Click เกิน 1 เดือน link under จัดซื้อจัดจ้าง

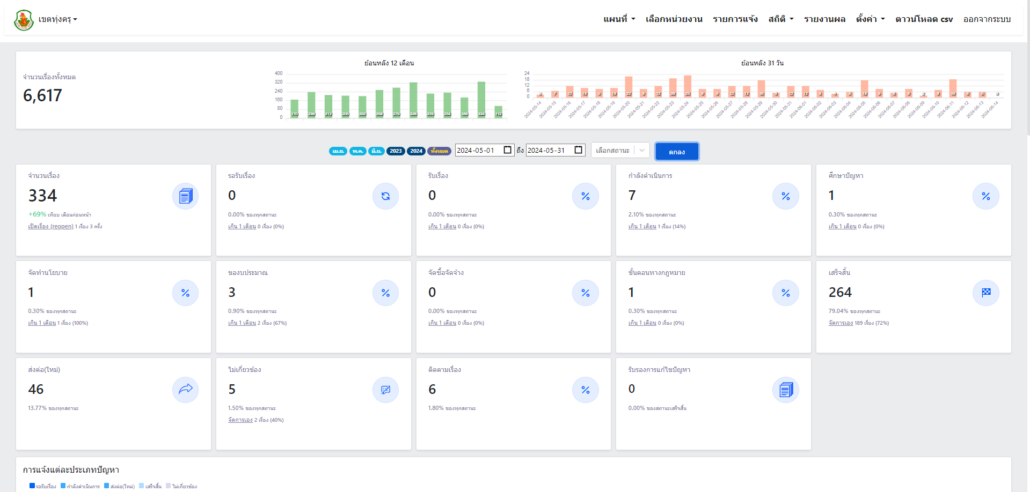point(442,323)
